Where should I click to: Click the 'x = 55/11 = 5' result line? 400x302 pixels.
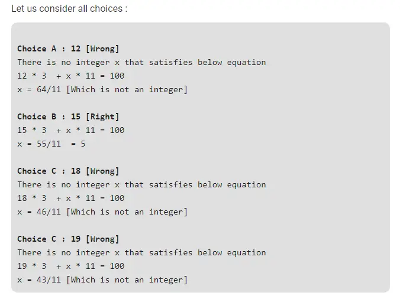(51, 144)
